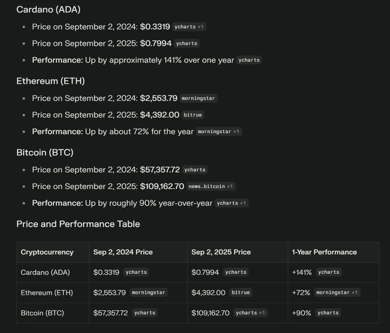
Task: Open ycharts +1 chip after Bitcoin 90% performance
Action: point(232,203)
